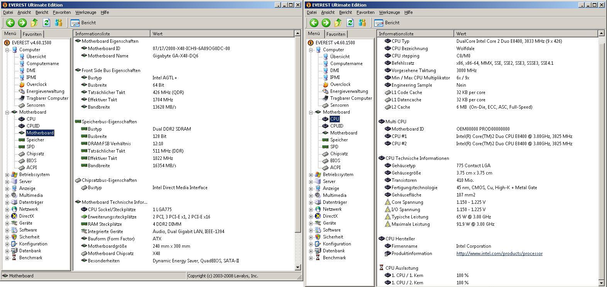Click the Bericht button in left window

[x=83, y=23]
